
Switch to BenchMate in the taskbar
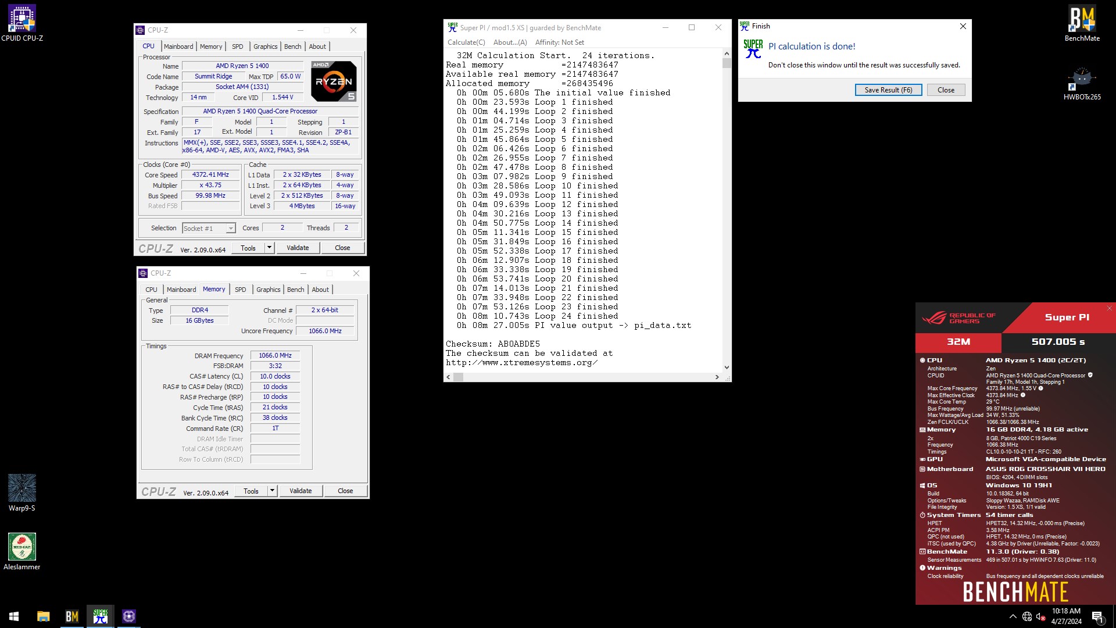pos(72,616)
